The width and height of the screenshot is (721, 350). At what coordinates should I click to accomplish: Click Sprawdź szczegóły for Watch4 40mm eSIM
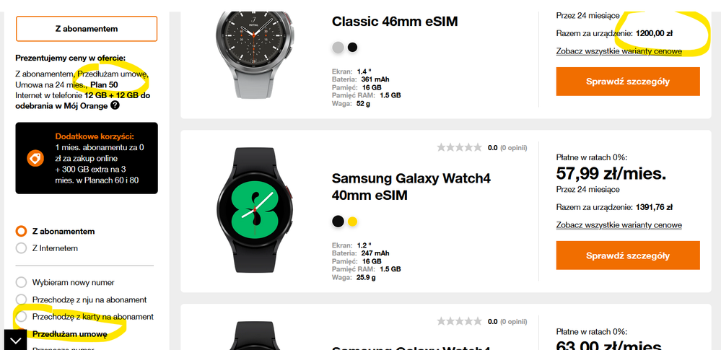point(628,255)
